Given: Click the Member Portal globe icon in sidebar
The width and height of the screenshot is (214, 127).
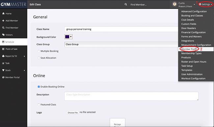Looking at the screenshot, I should [3, 77].
